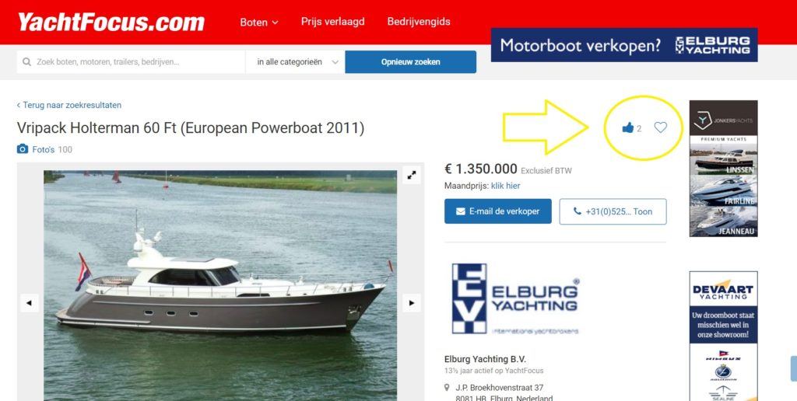
Task: Reveal the phone number with Toon
Action: click(x=613, y=211)
